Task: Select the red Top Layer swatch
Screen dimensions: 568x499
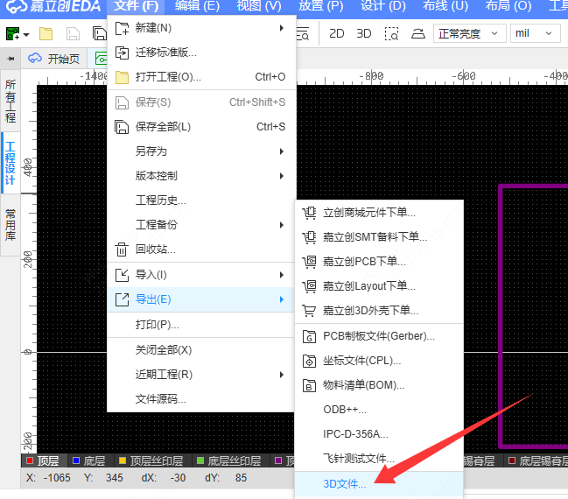Action: 31,460
